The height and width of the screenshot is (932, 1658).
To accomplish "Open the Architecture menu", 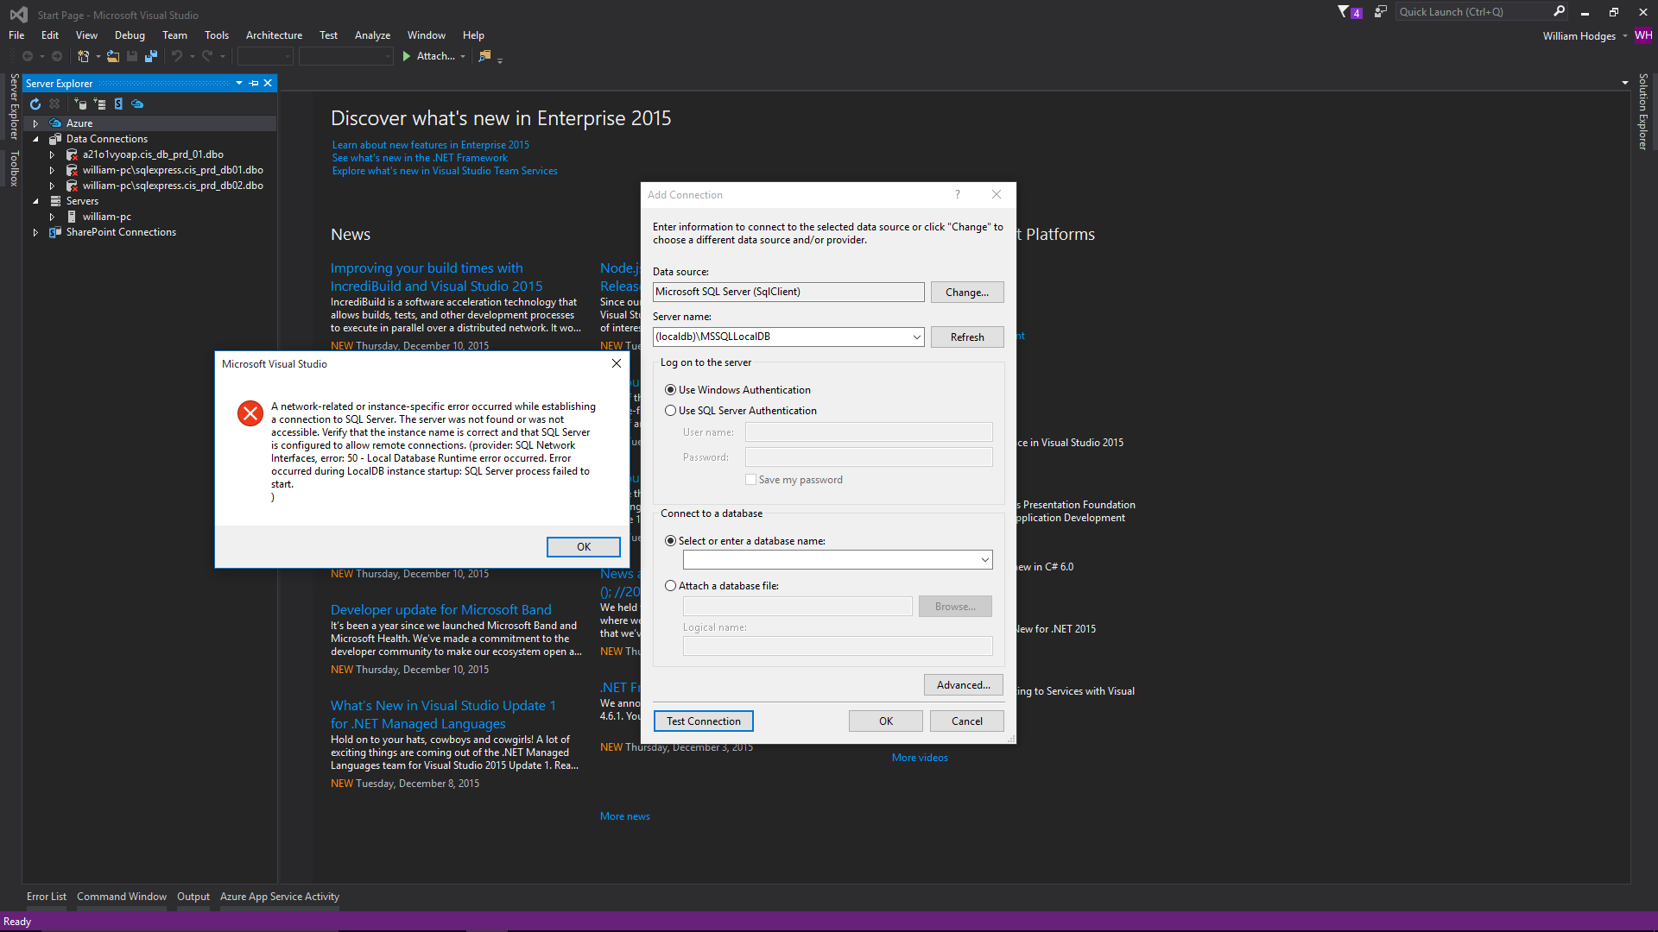I will 273,35.
